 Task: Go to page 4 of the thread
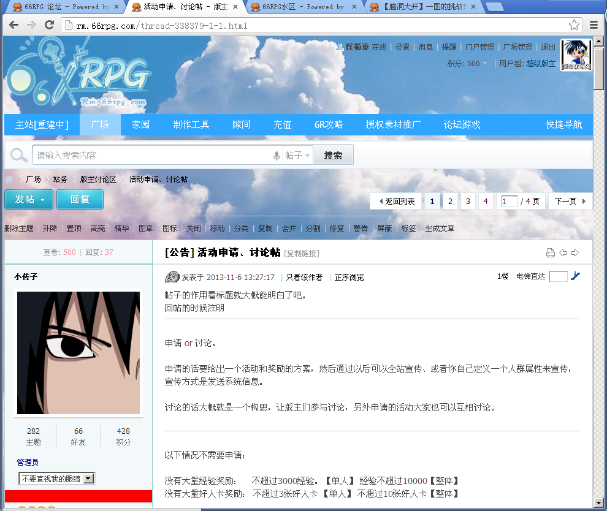(x=486, y=201)
